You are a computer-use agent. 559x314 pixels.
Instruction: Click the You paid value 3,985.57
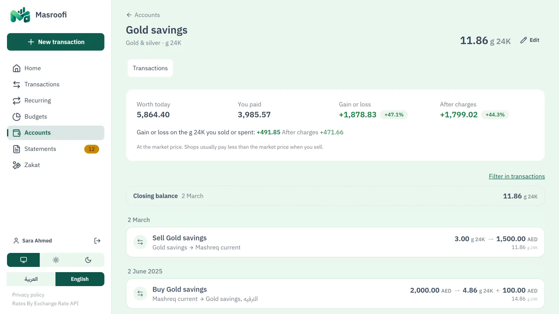(x=254, y=115)
